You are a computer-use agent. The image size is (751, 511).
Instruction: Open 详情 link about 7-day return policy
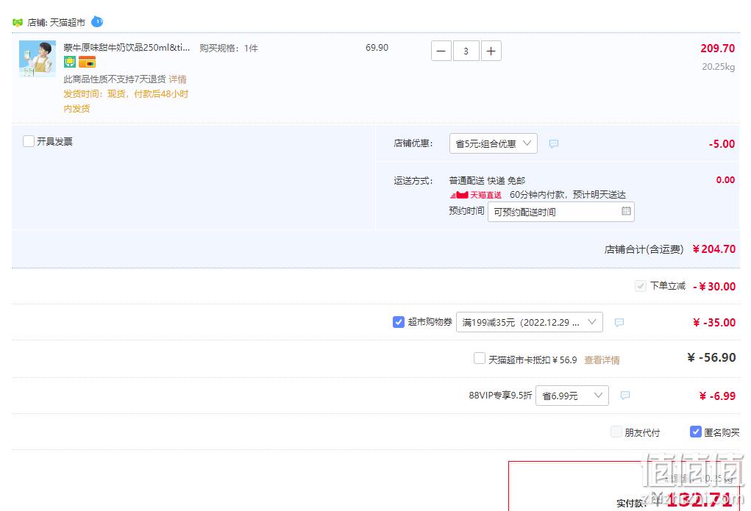tap(177, 79)
